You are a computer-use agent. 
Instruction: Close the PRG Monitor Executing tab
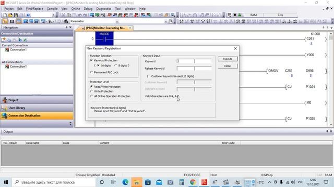click(x=130, y=28)
